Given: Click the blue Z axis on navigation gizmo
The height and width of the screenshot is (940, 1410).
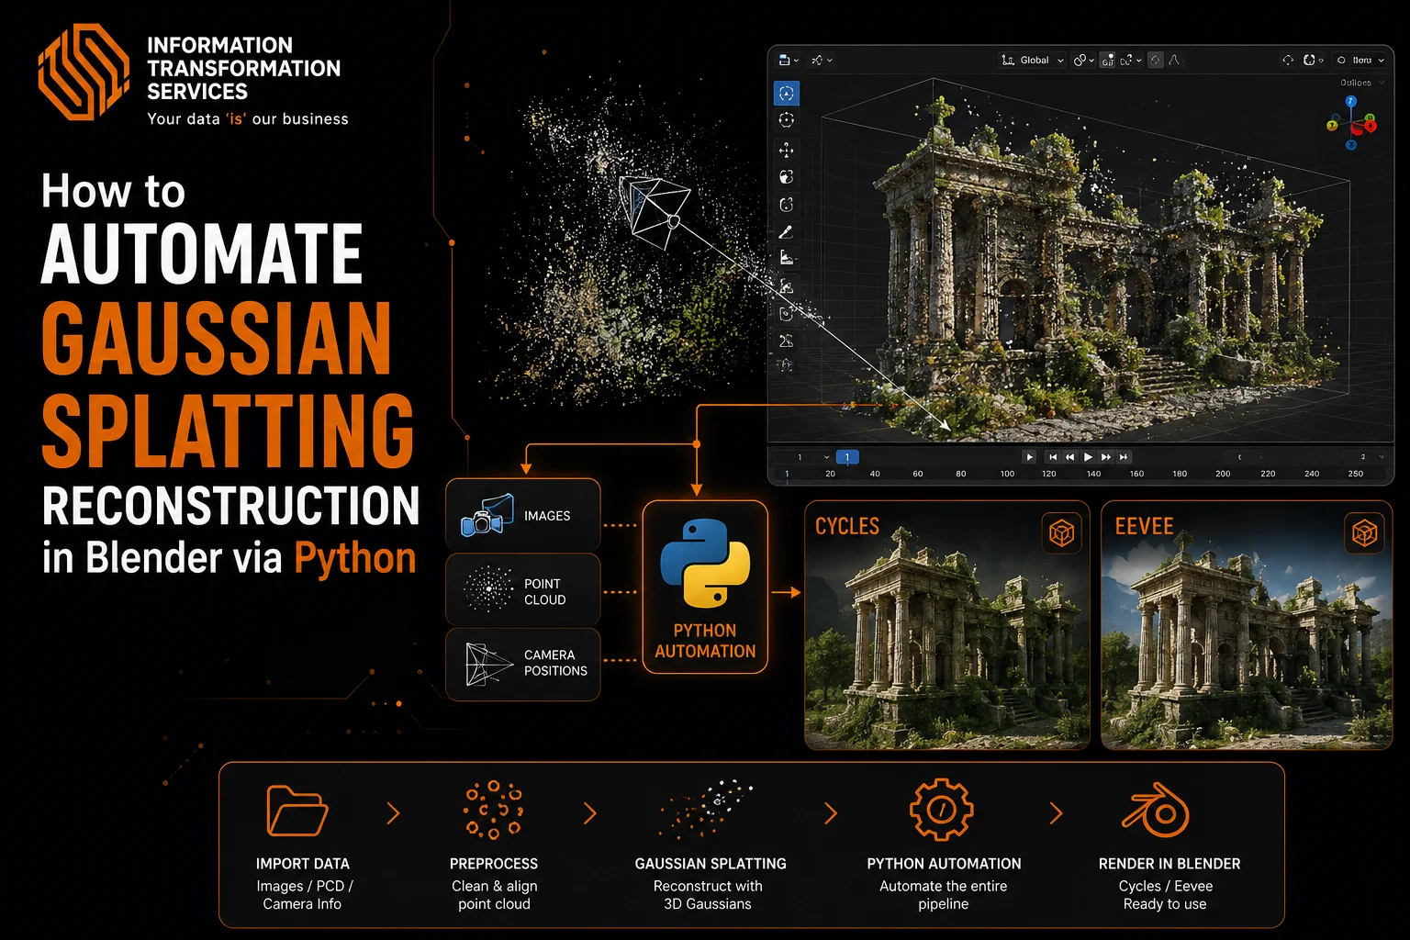Looking at the screenshot, I should (x=1351, y=102).
